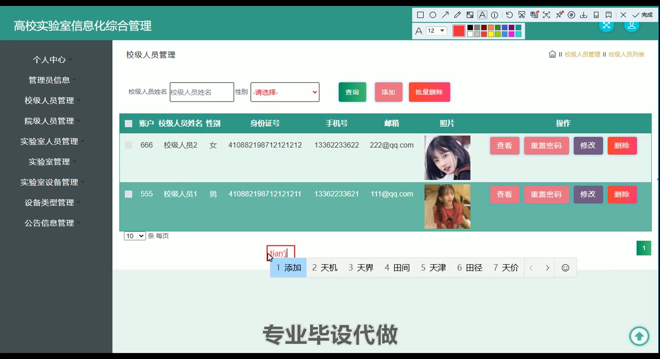Click the 批量删除 button
Screen dimensions: 660x359
429,92
